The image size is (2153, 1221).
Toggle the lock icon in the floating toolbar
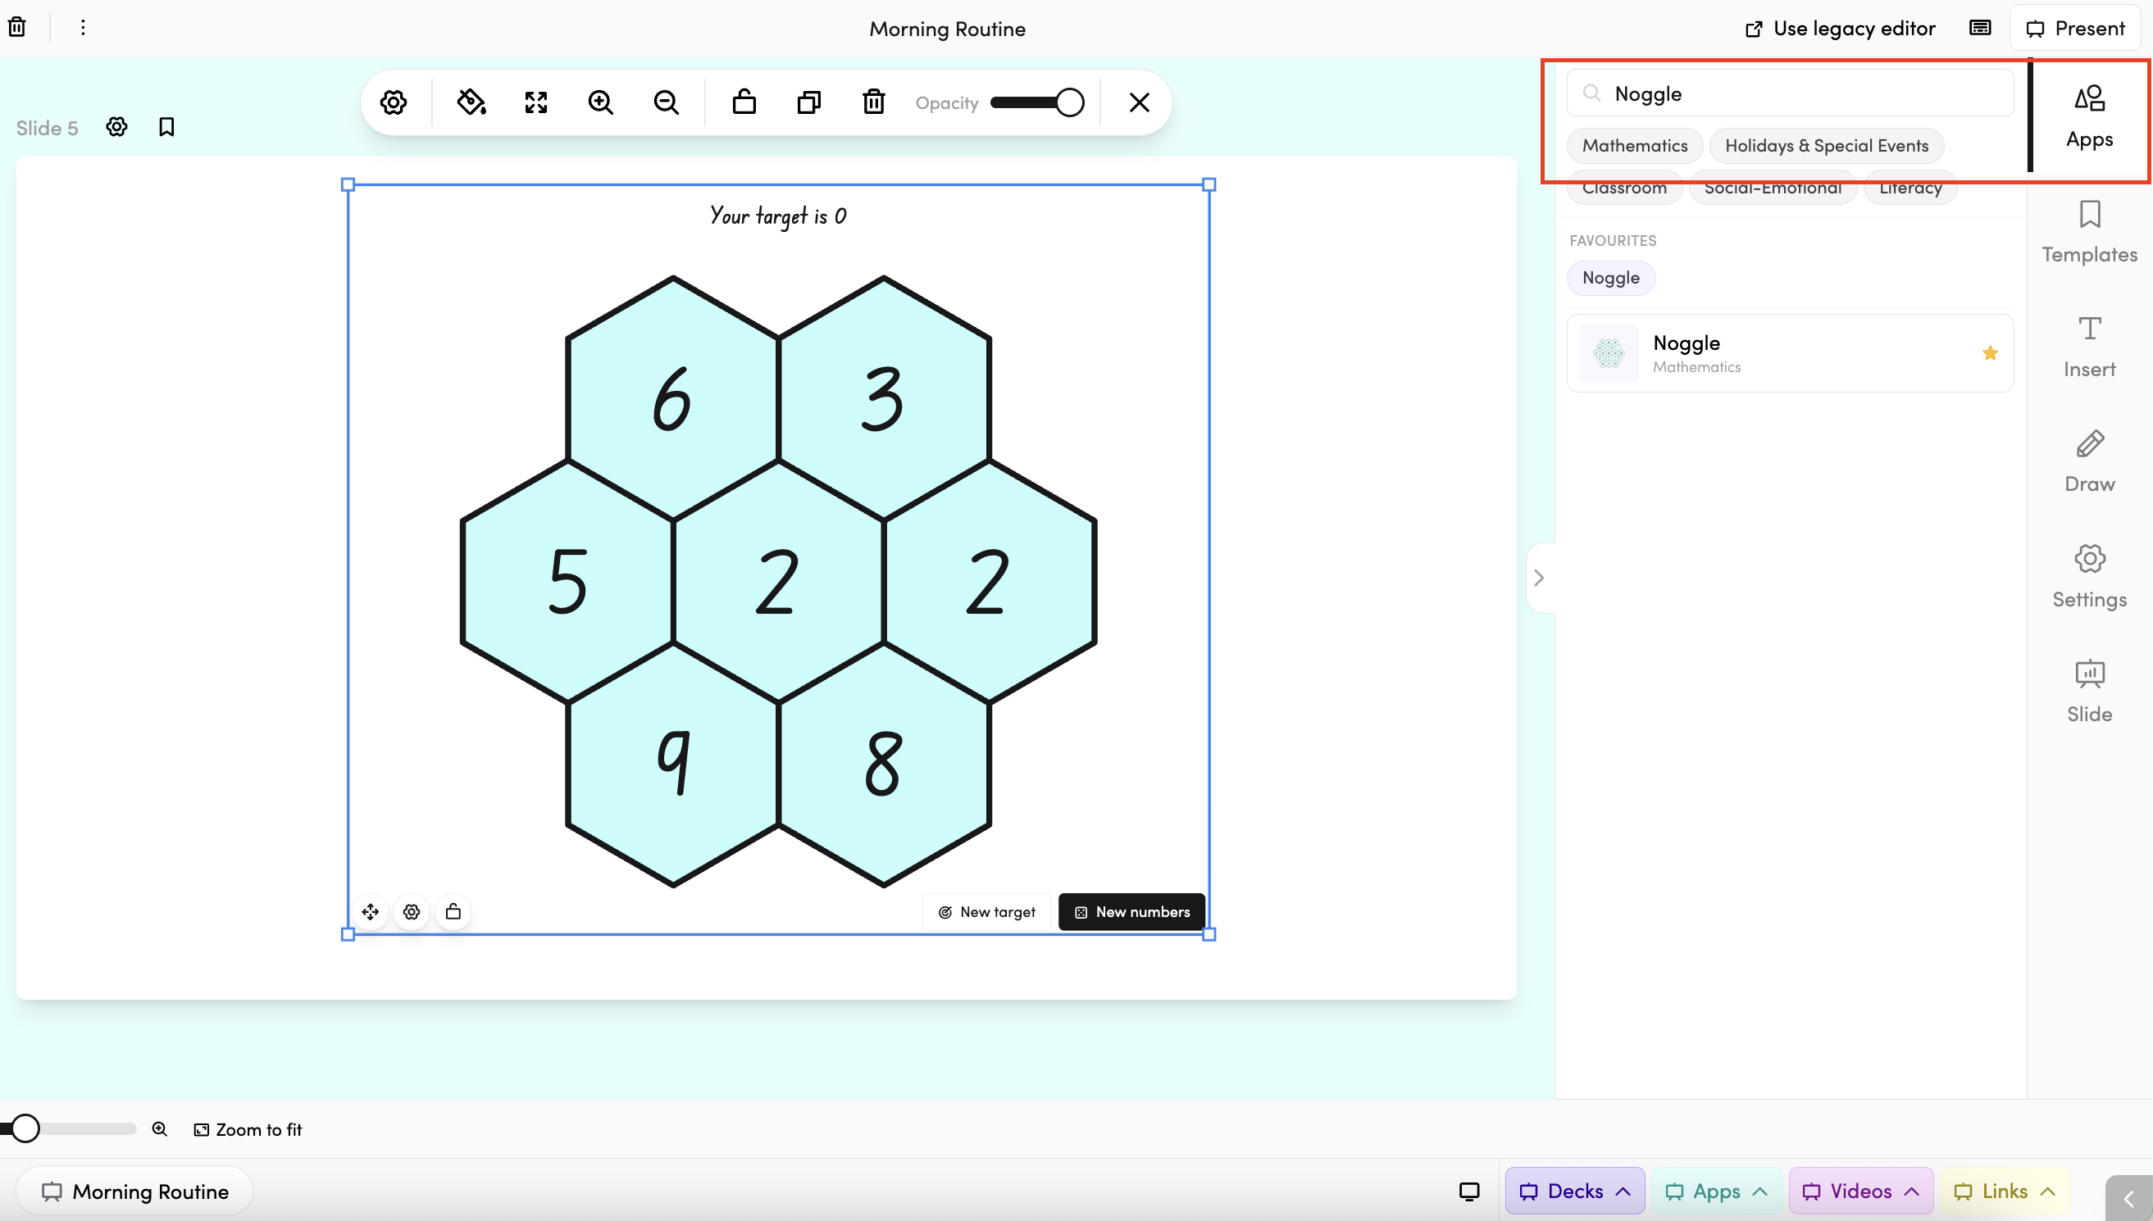[x=744, y=102]
